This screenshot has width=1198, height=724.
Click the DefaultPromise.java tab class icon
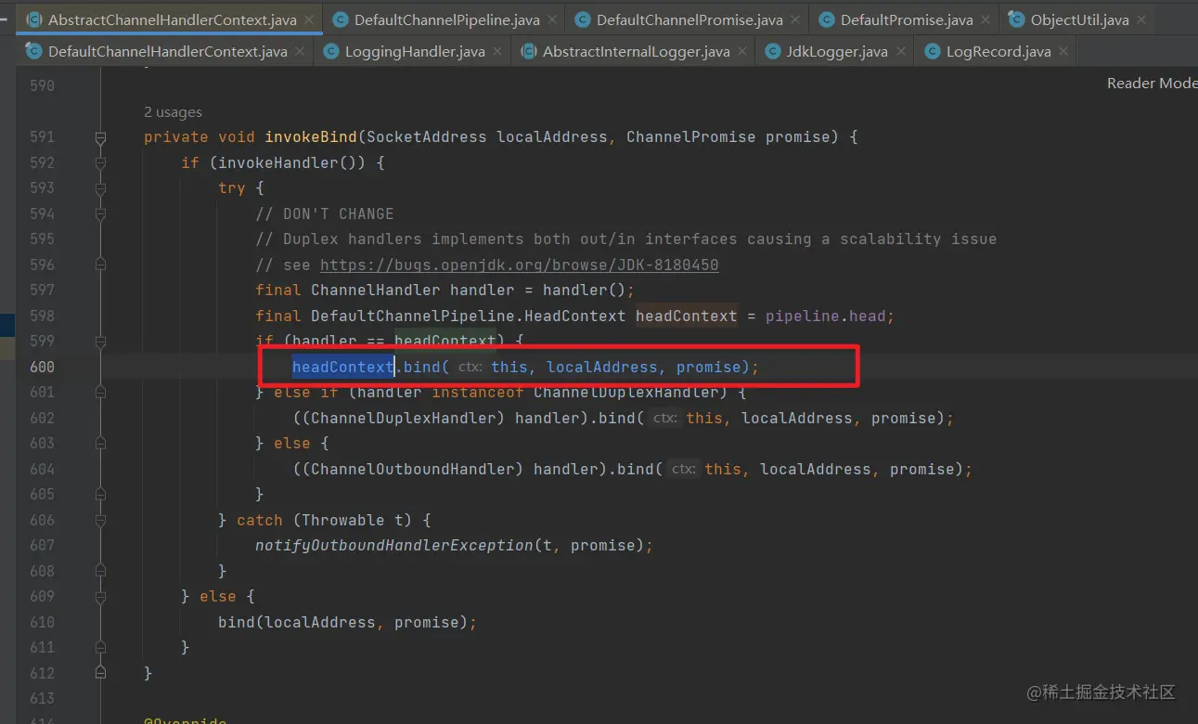(x=827, y=19)
